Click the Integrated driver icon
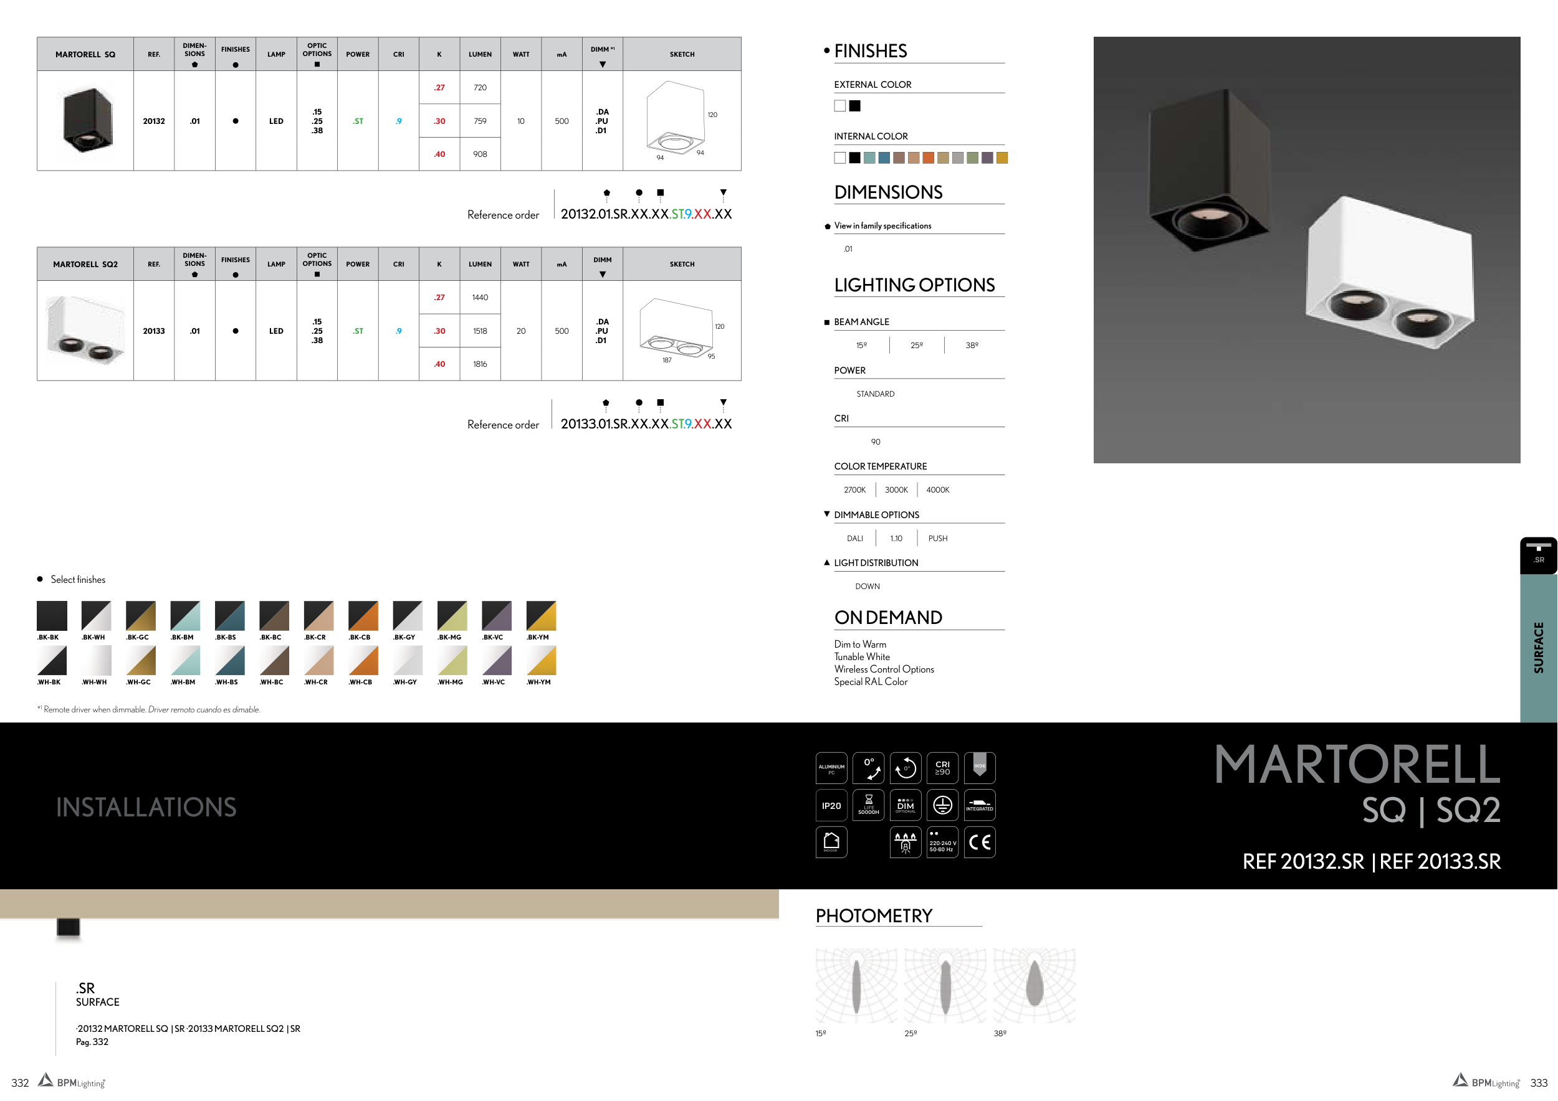Screen dimensions: 1558x1101 (979, 805)
